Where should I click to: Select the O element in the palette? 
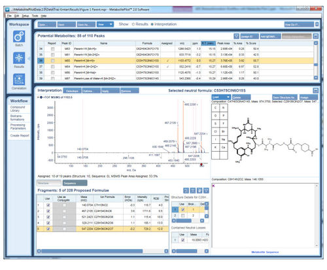(x=216, y=116)
